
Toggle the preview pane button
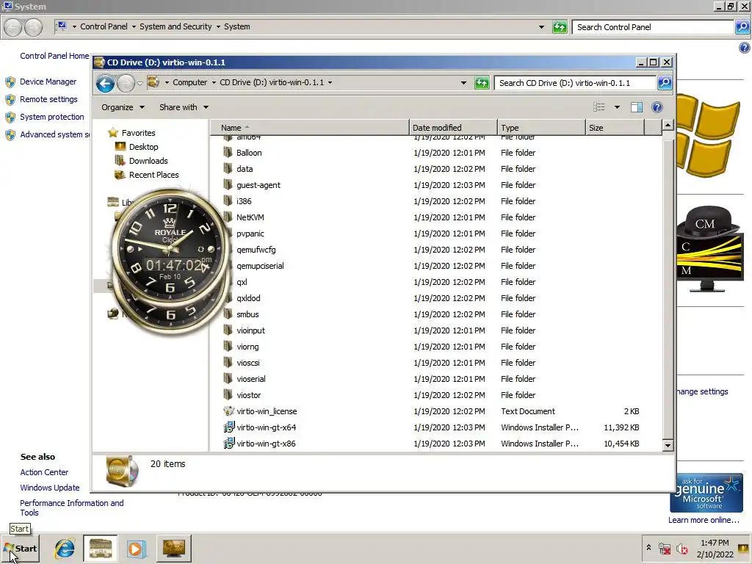pos(637,107)
